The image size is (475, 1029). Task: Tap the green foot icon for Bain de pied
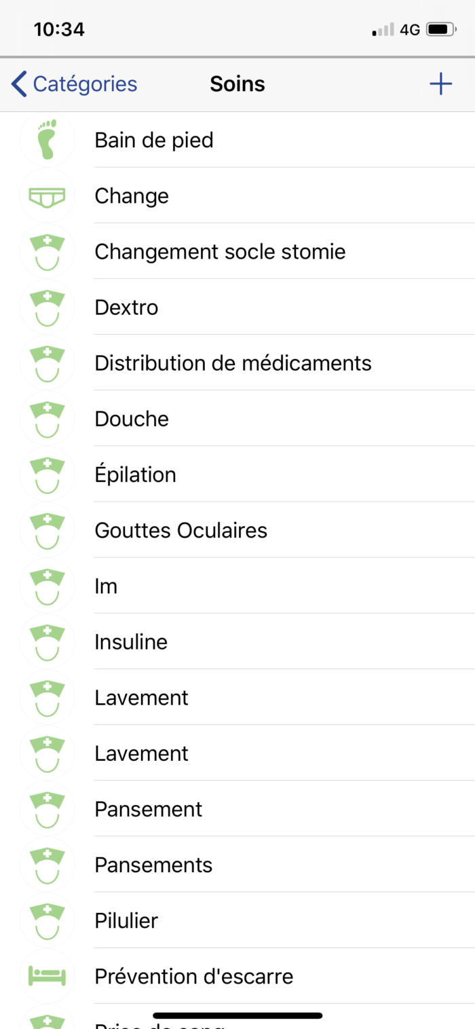(47, 140)
